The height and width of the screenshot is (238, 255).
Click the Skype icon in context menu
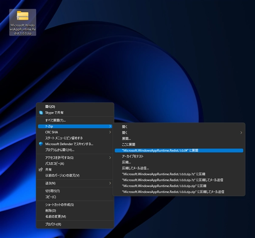click(x=41, y=113)
